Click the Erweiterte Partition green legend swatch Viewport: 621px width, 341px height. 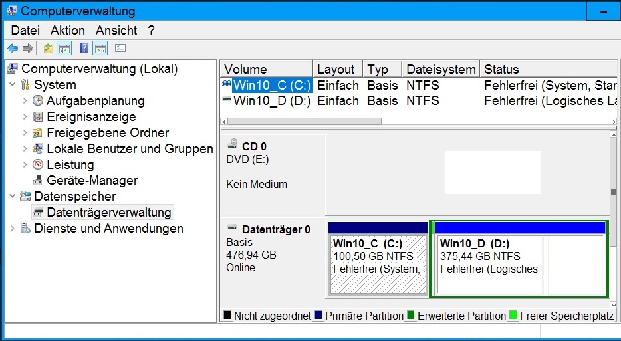[411, 315]
